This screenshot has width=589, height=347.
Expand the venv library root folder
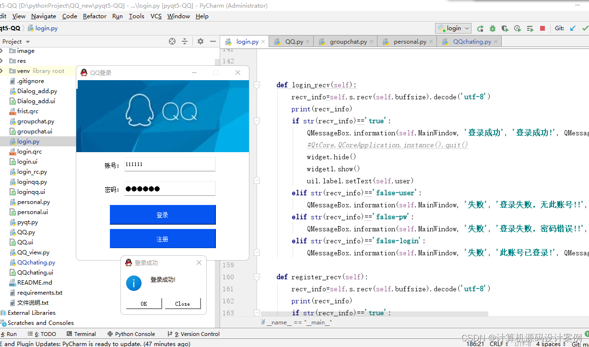(2, 71)
